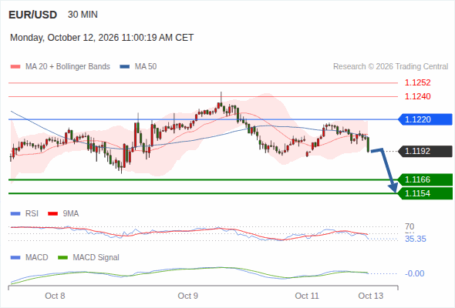
Task: Click the RSI 70 level label
Action: pos(410,226)
